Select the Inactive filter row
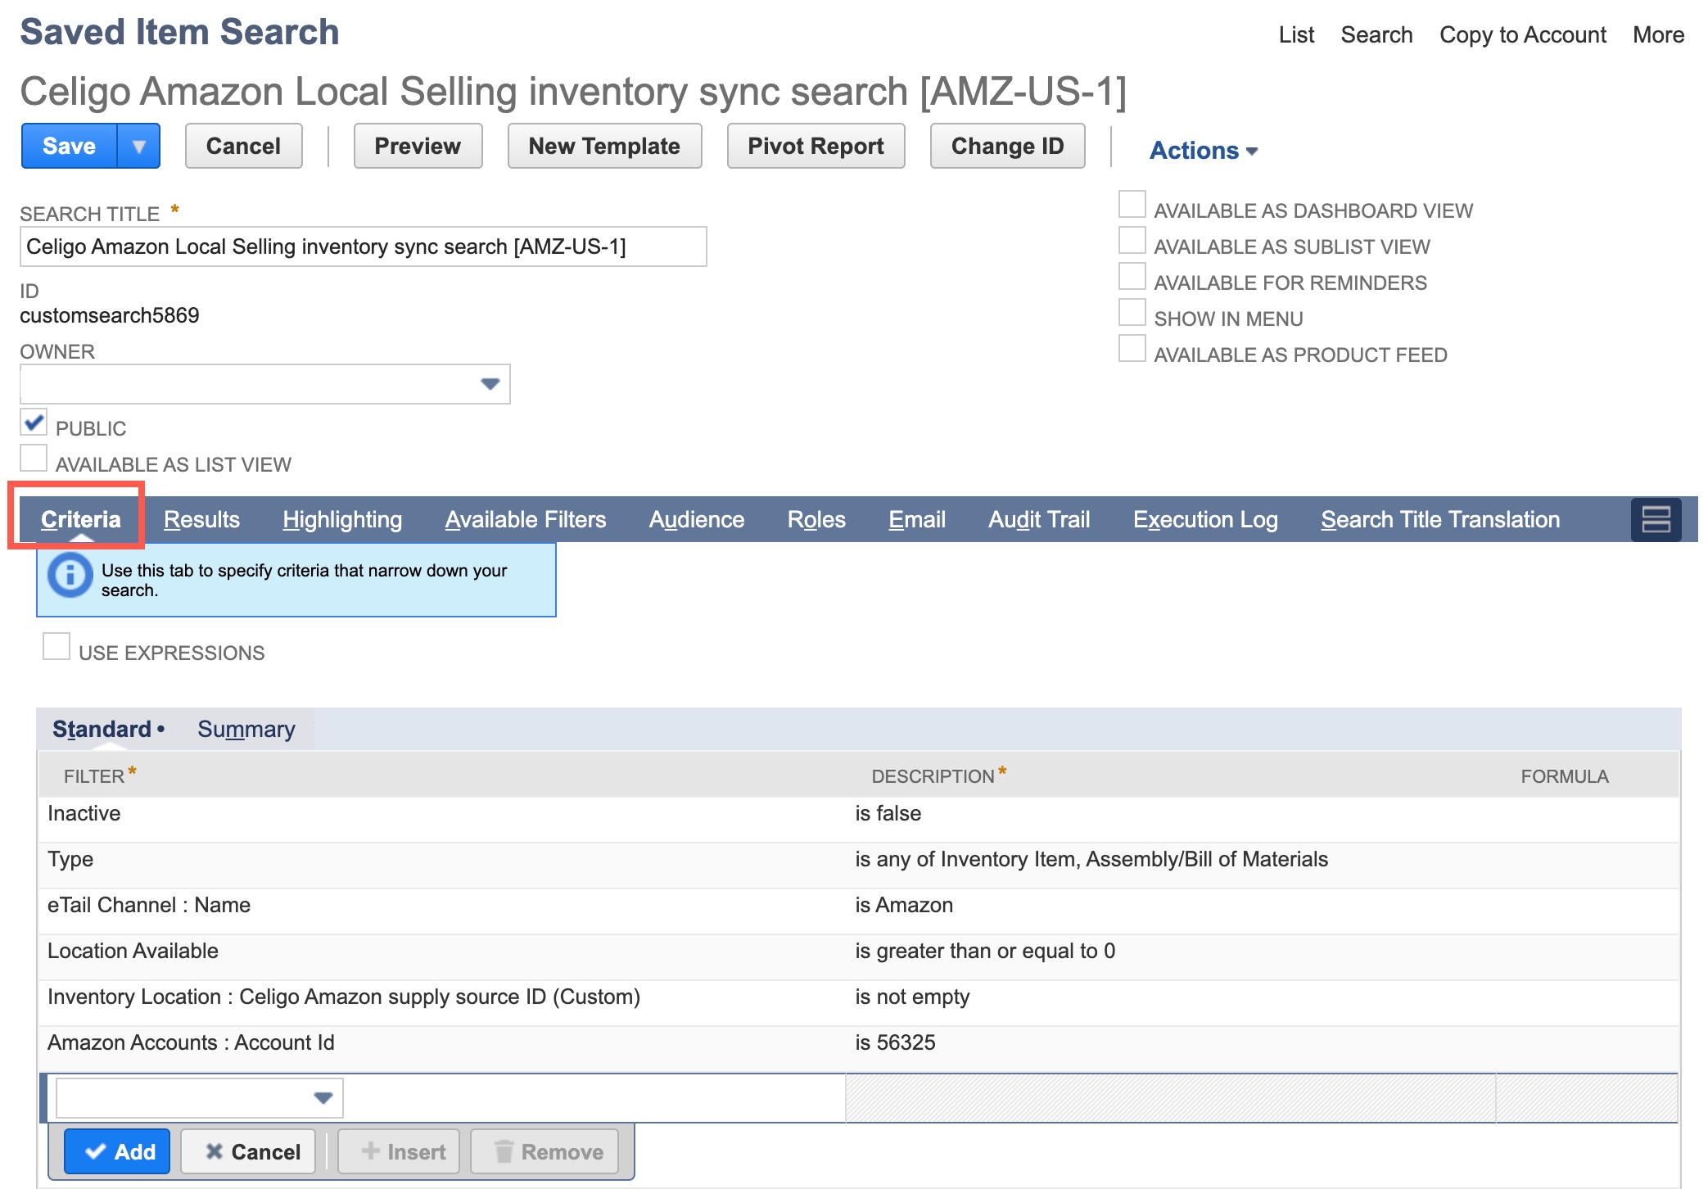The width and height of the screenshot is (1708, 1189). pos(858,820)
